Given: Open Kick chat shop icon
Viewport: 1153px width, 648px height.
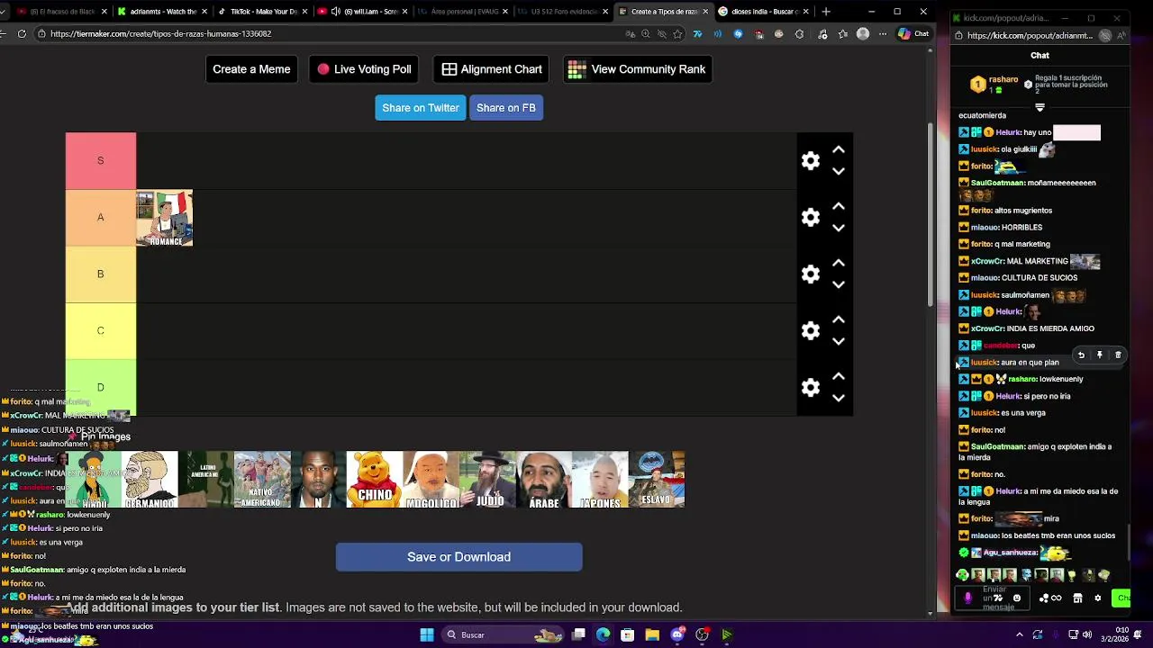Looking at the screenshot, I should [x=1077, y=598].
